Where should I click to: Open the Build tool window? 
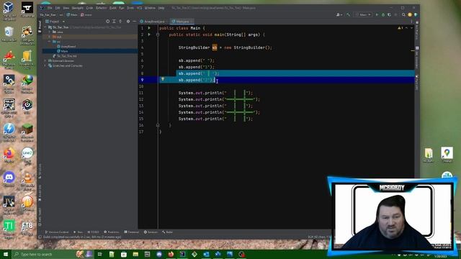(x=167, y=232)
